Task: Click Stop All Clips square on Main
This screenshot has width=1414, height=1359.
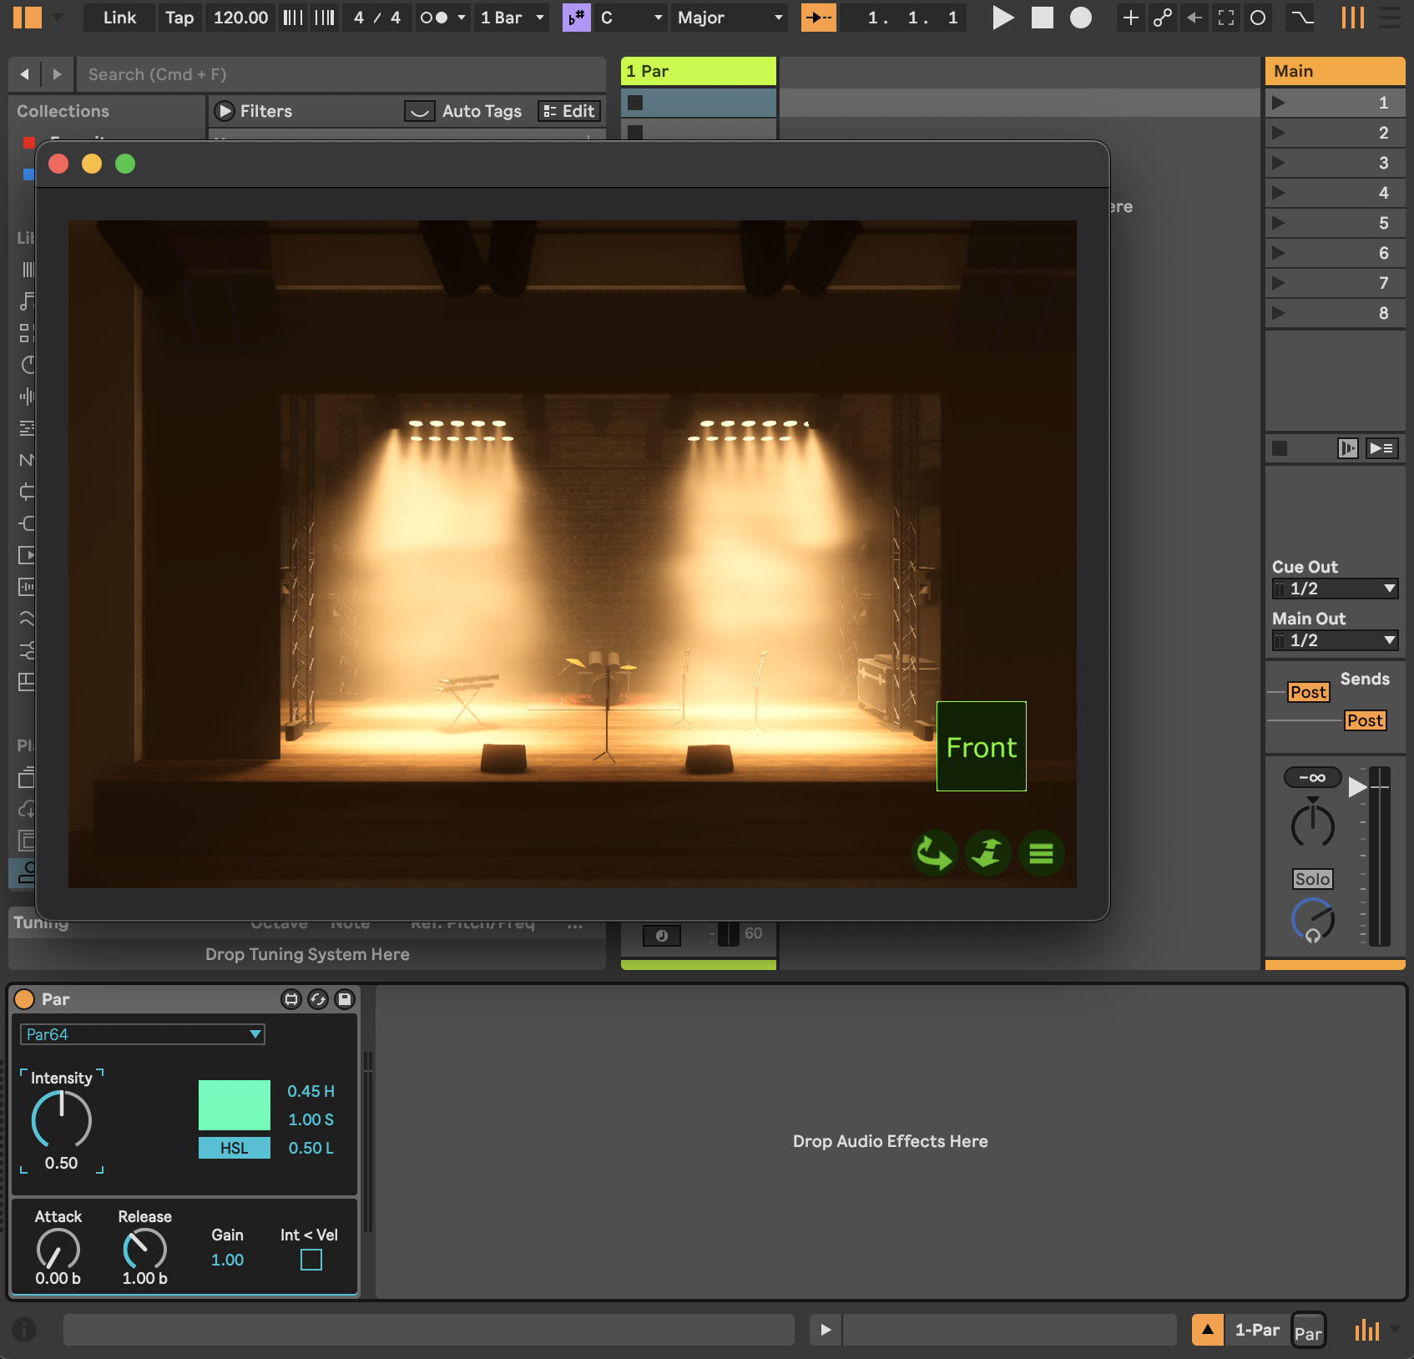Action: [x=1280, y=448]
